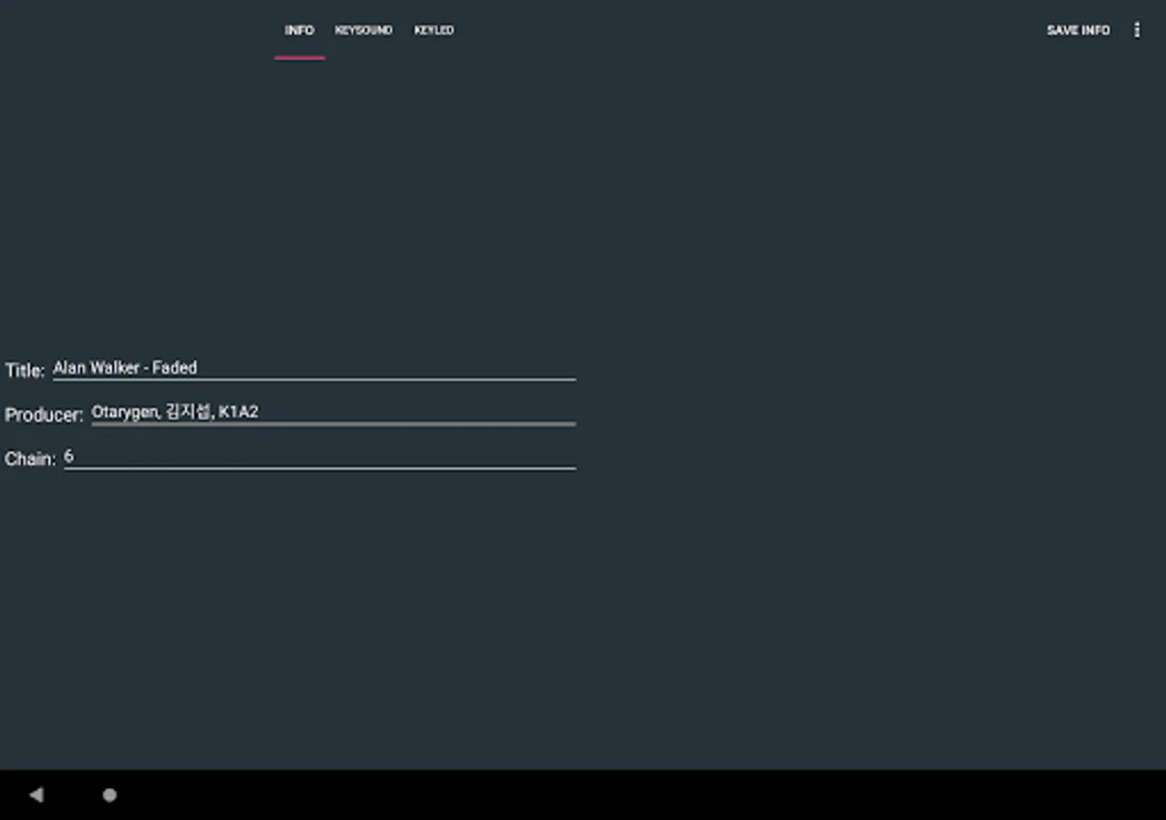The width and height of the screenshot is (1166, 820).
Task: Select the 'Chain:' label
Action: click(30, 458)
